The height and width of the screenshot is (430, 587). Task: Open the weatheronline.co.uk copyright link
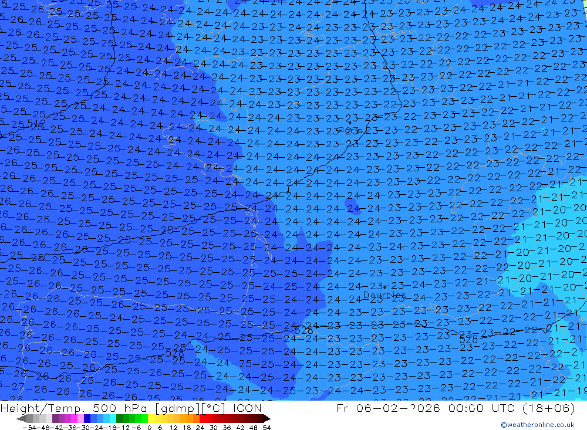click(x=537, y=425)
